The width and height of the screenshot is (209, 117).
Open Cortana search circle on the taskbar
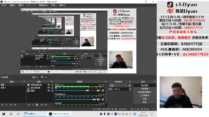point(11,114)
